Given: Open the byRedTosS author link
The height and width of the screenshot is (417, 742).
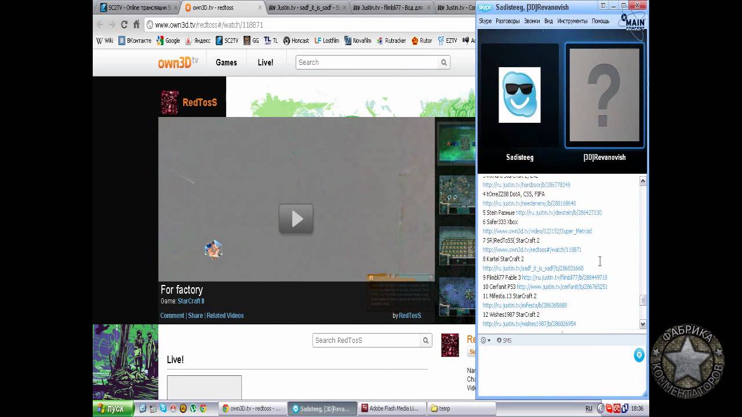Looking at the screenshot, I should point(409,316).
